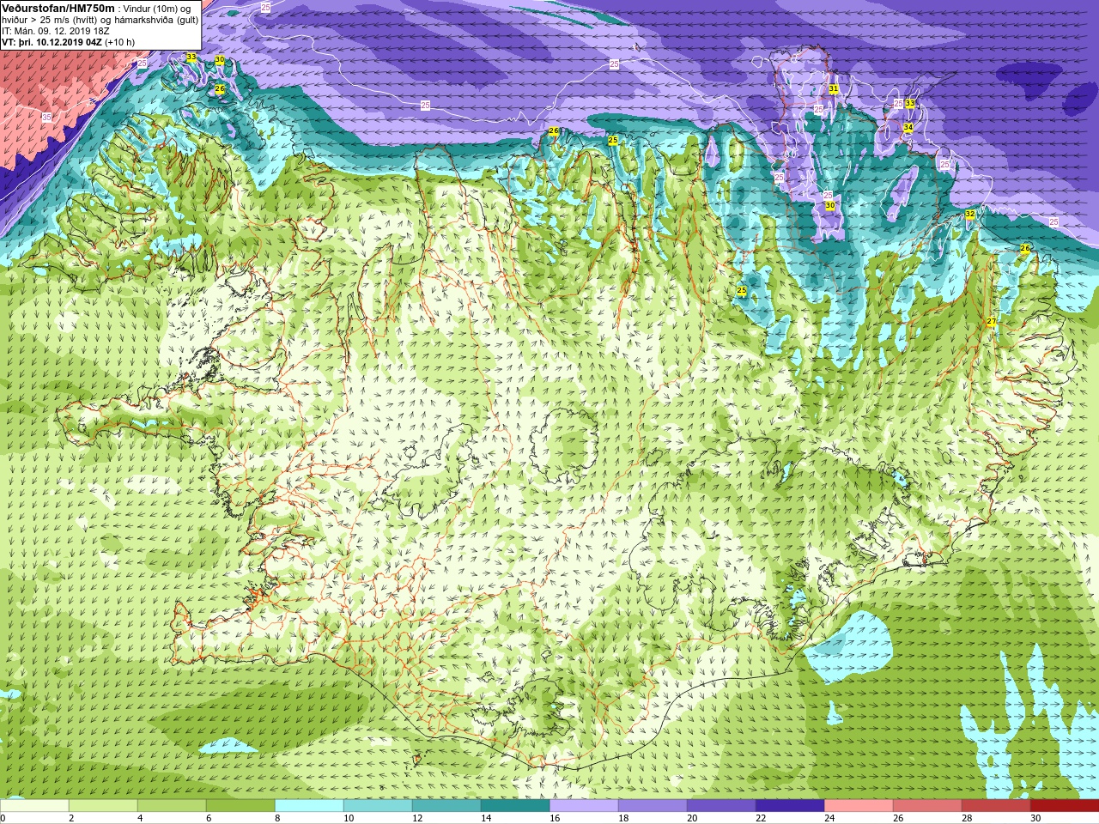Pick the 20–22 m/s purple legend swatch
Viewport: 1099px width, 824px height.
tap(721, 806)
